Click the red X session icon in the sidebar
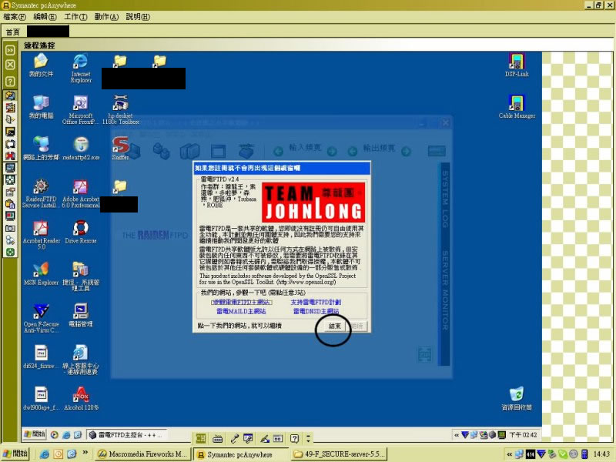616x462 pixels. pyautogui.click(x=10, y=156)
